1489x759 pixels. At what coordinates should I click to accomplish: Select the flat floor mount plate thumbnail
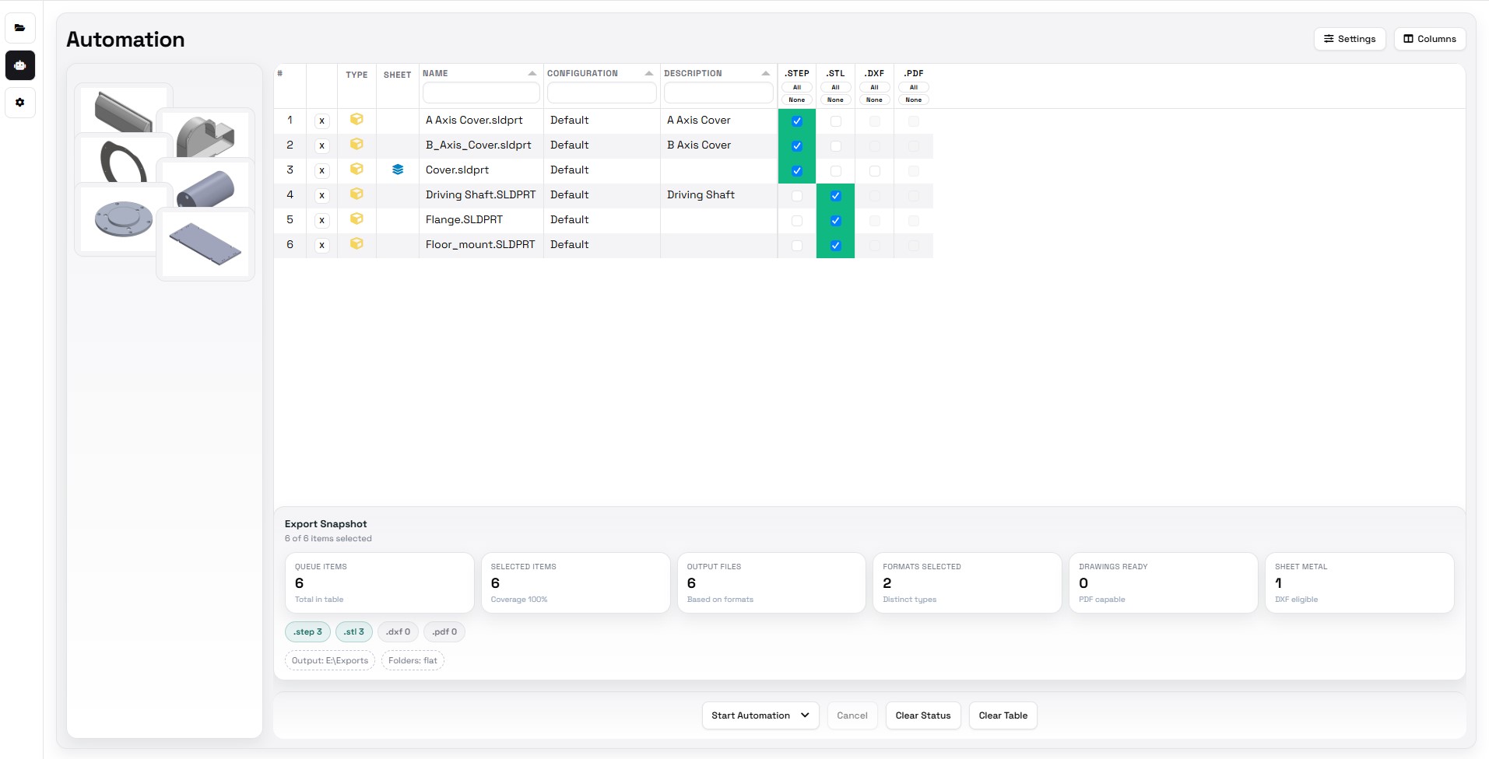pos(206,244)
